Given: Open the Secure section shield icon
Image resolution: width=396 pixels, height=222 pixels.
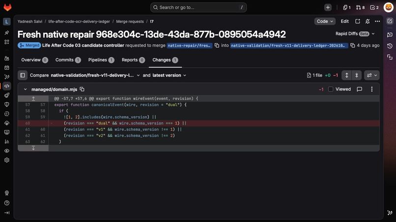Looking at the screenshot, I should 7,104.
